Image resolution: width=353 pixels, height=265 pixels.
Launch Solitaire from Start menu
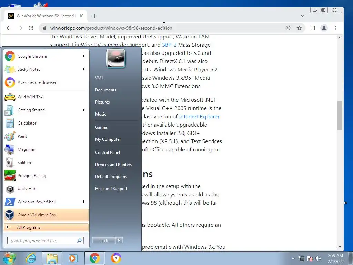coord(46,163)
